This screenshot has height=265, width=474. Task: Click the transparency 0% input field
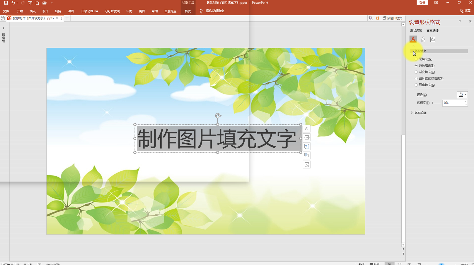(453, 103)
